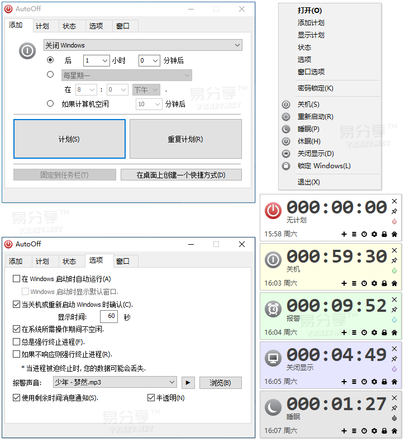
Task: Choose 锁定 Windows(L) from the tray menu
Action: coord(324,166)
